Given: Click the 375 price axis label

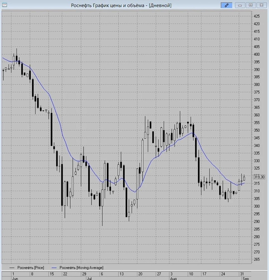Looking at the screenshot, I should 257,92.
